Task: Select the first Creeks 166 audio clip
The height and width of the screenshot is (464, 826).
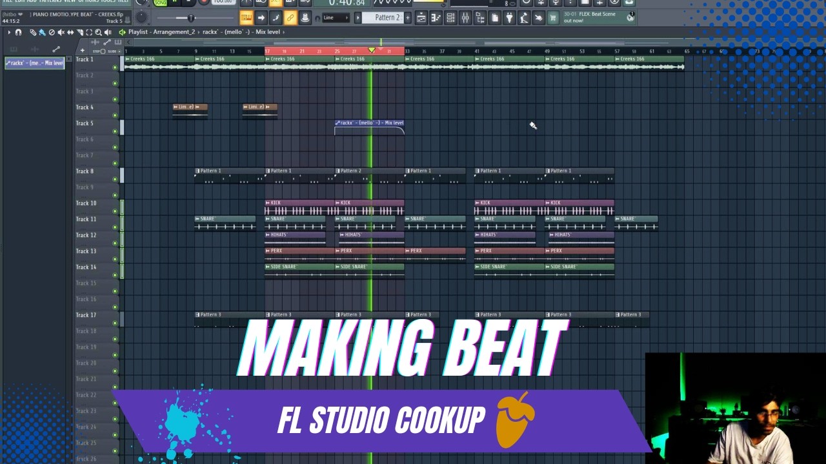Action: pyautogui.click(x=160, y=63)
